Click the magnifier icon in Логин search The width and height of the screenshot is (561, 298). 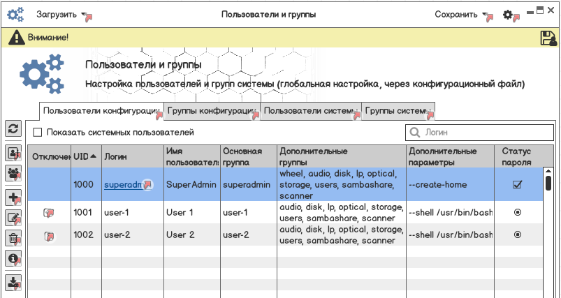point(415,133)
